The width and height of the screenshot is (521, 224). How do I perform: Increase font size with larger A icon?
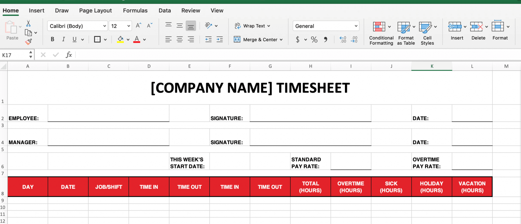click(138, 26)
